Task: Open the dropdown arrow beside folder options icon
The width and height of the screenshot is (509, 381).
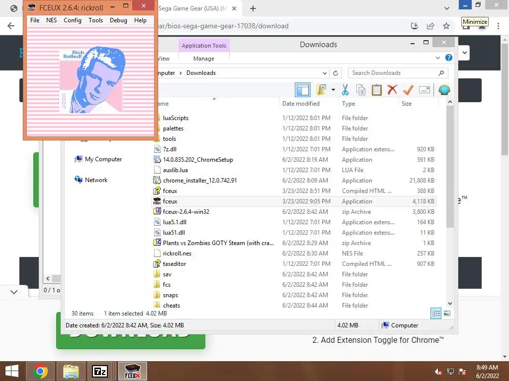Action: [333, 90]
